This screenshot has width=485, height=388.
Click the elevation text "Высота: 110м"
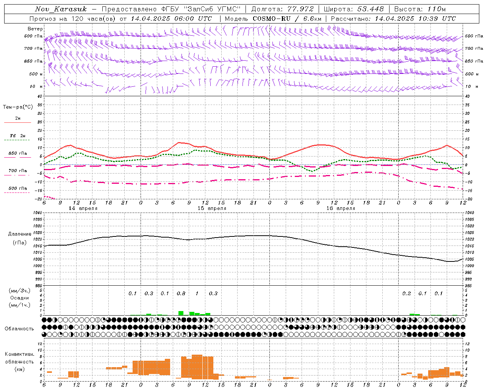pyautogui.click(x=420, y=9)
